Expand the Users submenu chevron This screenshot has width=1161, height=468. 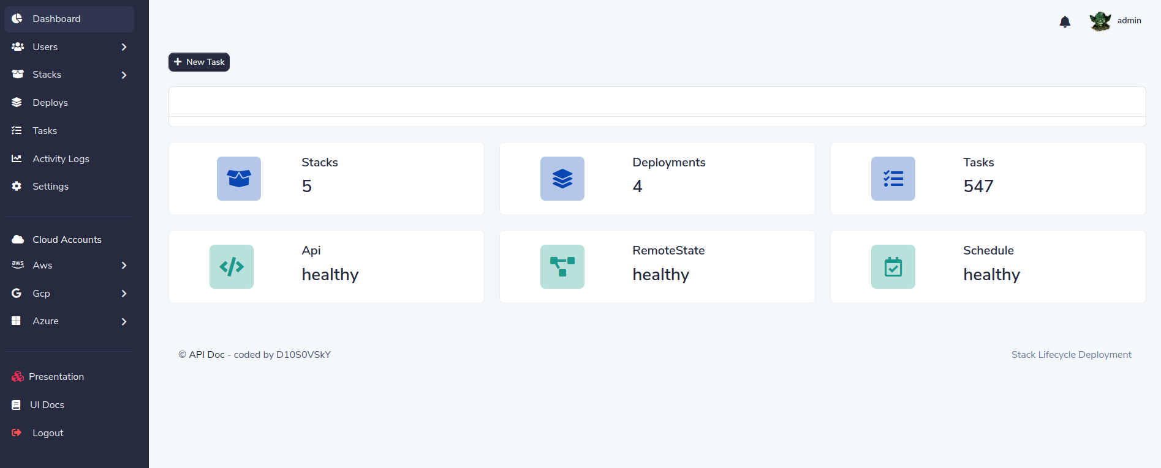(124, 47)
